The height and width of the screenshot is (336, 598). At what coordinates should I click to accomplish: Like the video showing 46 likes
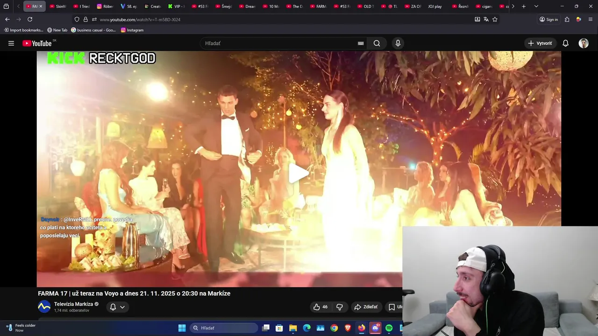pyautogui.click(x=320, y=307)
